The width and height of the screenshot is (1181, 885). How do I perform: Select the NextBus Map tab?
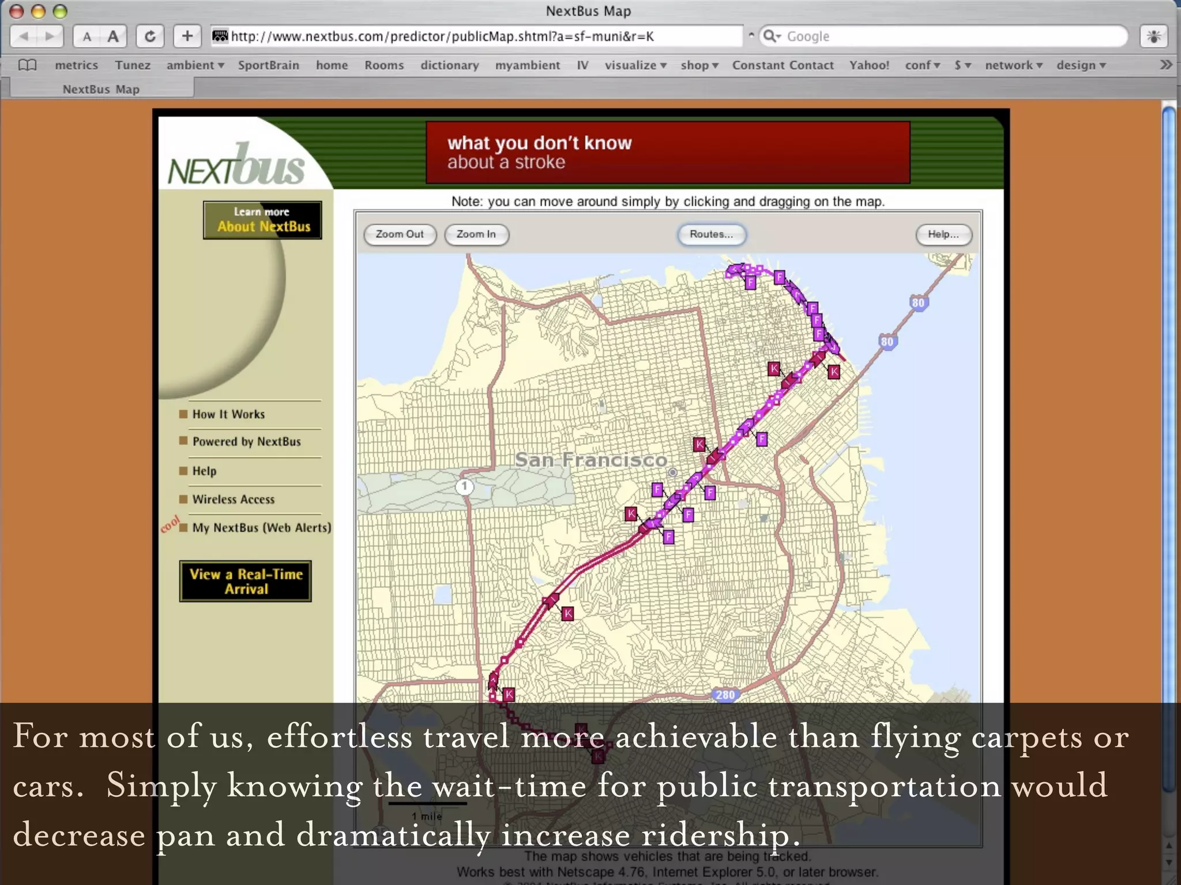point(101,89)
